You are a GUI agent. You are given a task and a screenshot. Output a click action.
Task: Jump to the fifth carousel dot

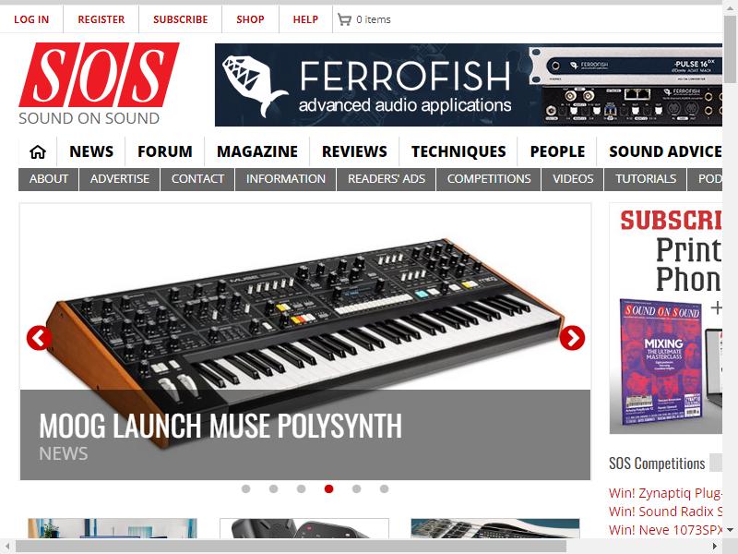coord(356,489)
